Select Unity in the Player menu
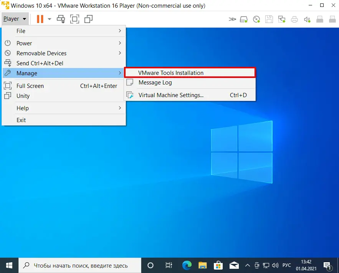Viewport: 339px width, 273px height. coord(64,96)
